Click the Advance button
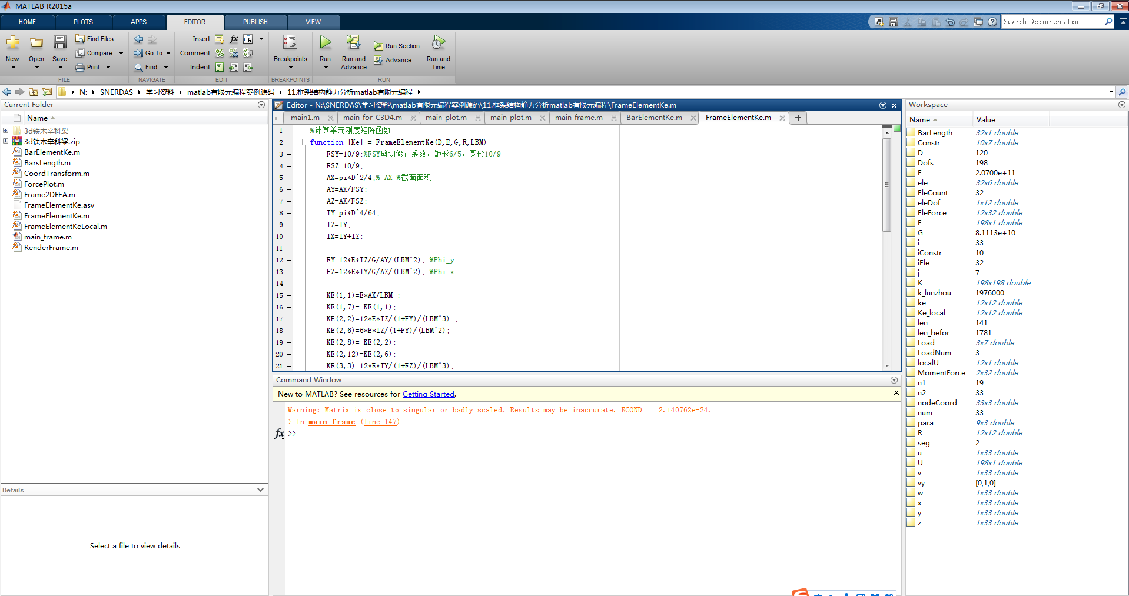Screen dimensions: 1129x596 click(x=393, y=60)
